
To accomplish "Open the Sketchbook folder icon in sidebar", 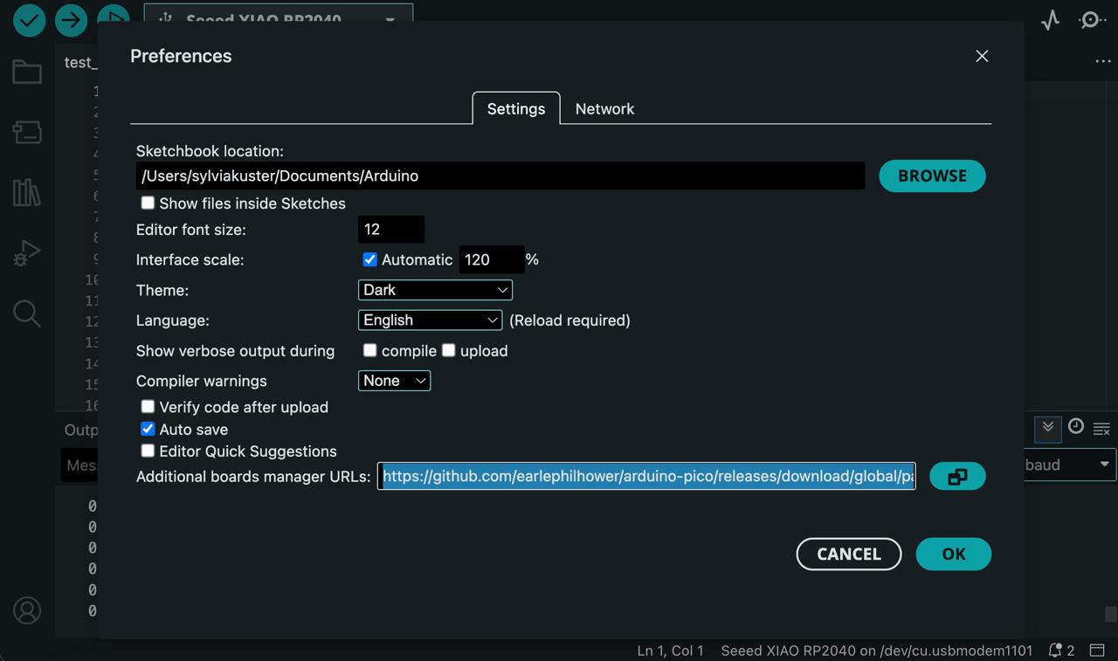I will point(27,72).
